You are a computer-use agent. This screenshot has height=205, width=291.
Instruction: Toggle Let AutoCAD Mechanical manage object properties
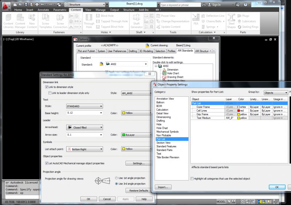47,163
